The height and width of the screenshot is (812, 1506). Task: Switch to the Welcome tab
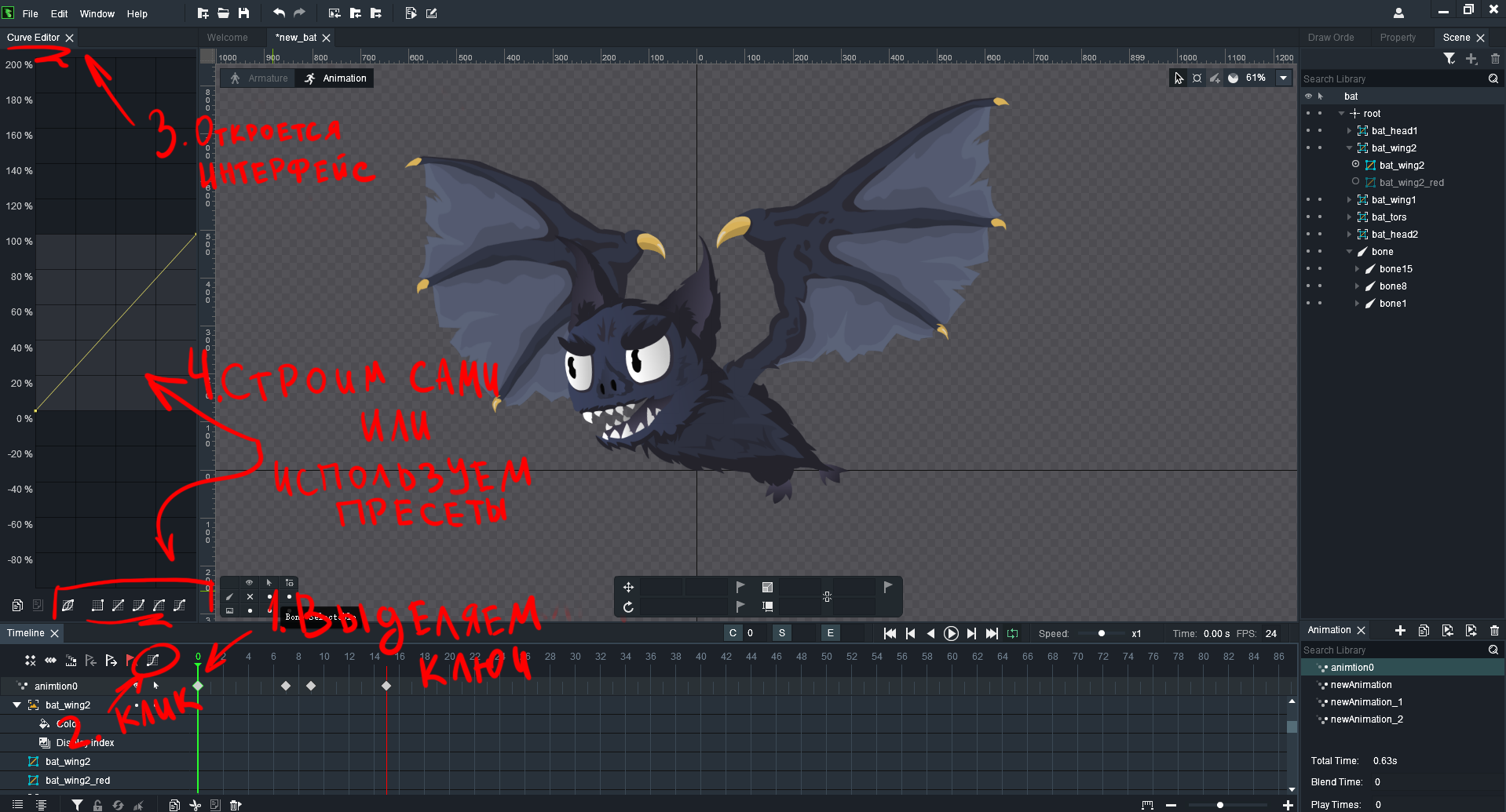click(x=227, y=38)
